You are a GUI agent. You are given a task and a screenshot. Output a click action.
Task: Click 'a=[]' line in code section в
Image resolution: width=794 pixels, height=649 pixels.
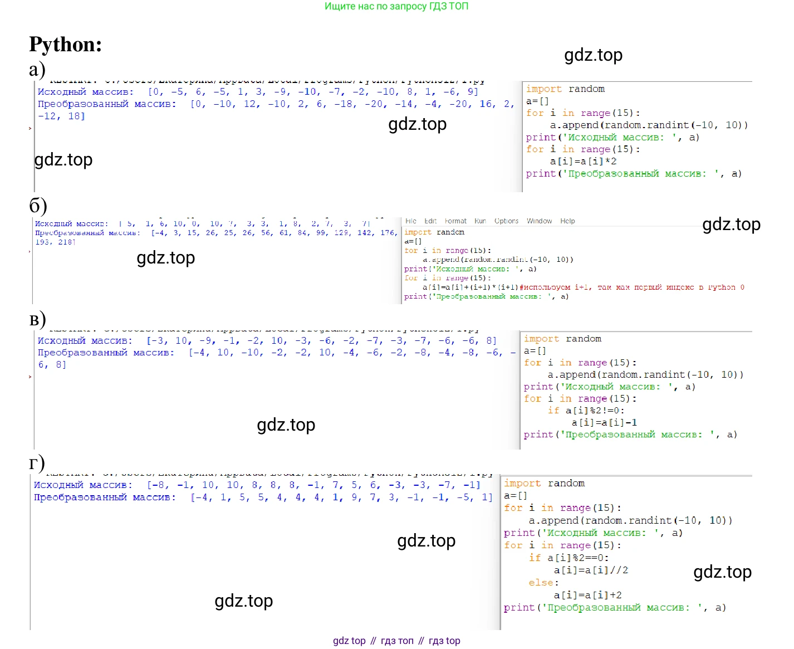(535, 351)
